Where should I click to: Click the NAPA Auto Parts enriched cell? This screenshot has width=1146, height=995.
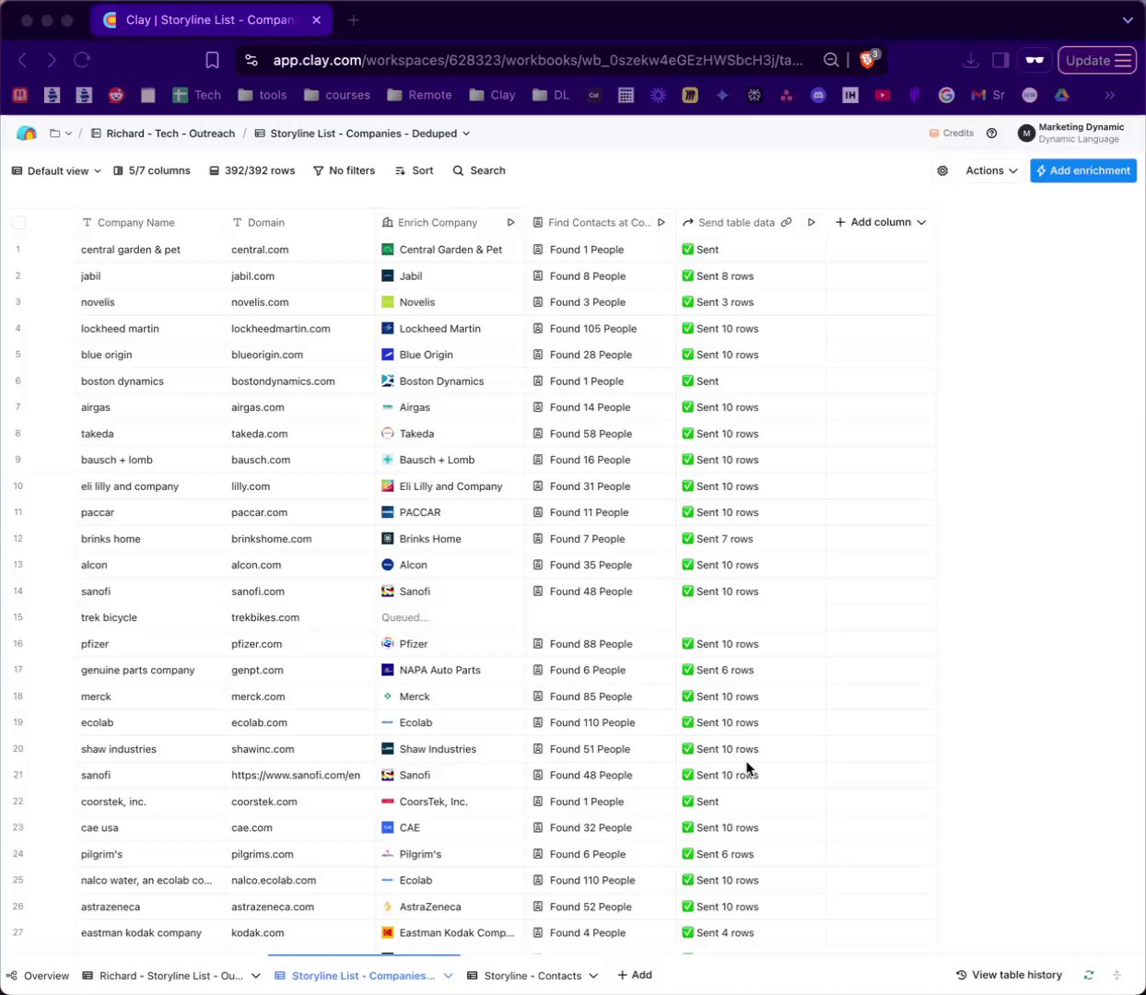tap(450, 670)
